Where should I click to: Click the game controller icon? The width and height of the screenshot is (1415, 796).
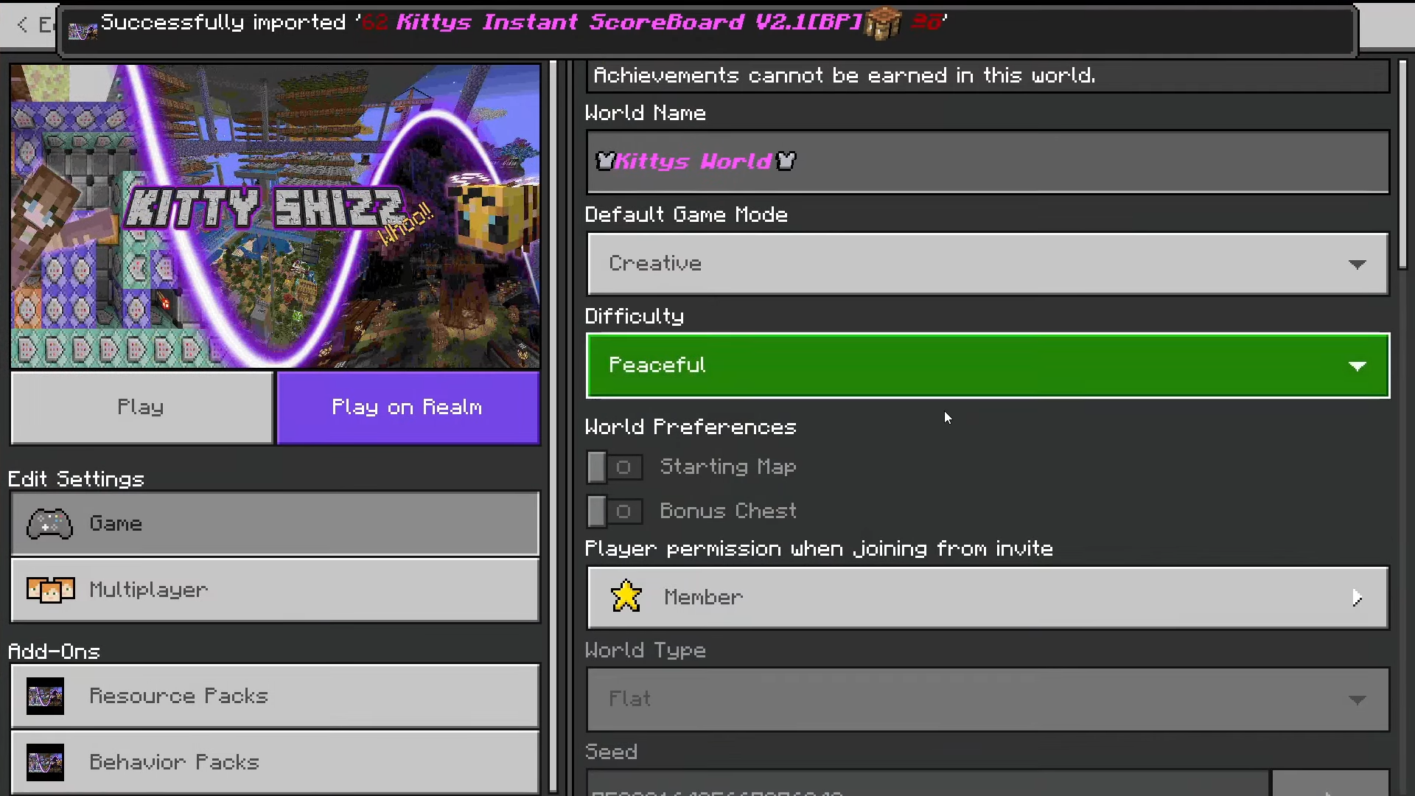[x=49, y=524]
